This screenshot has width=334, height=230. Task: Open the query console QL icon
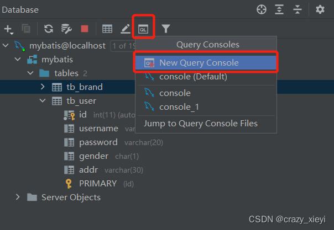tap(143, 29)
